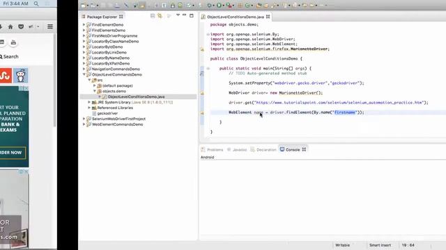
Task: Select the geckodriver file in tree
Action: point(107,113)
